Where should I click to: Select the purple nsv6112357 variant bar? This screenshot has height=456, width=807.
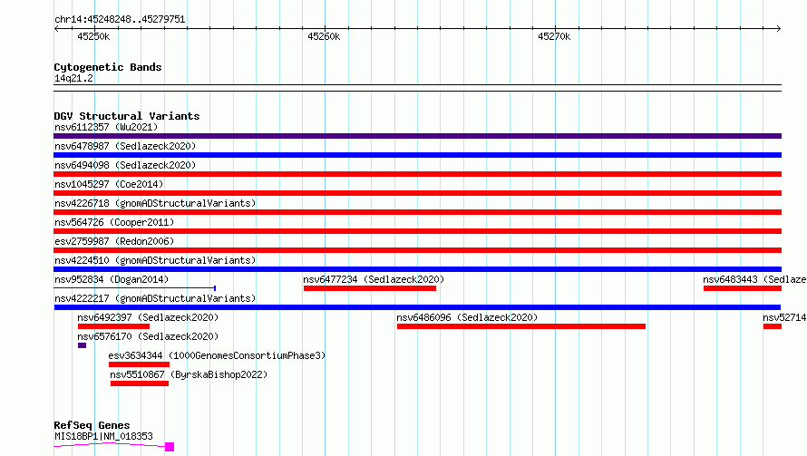tap(417, 136)
